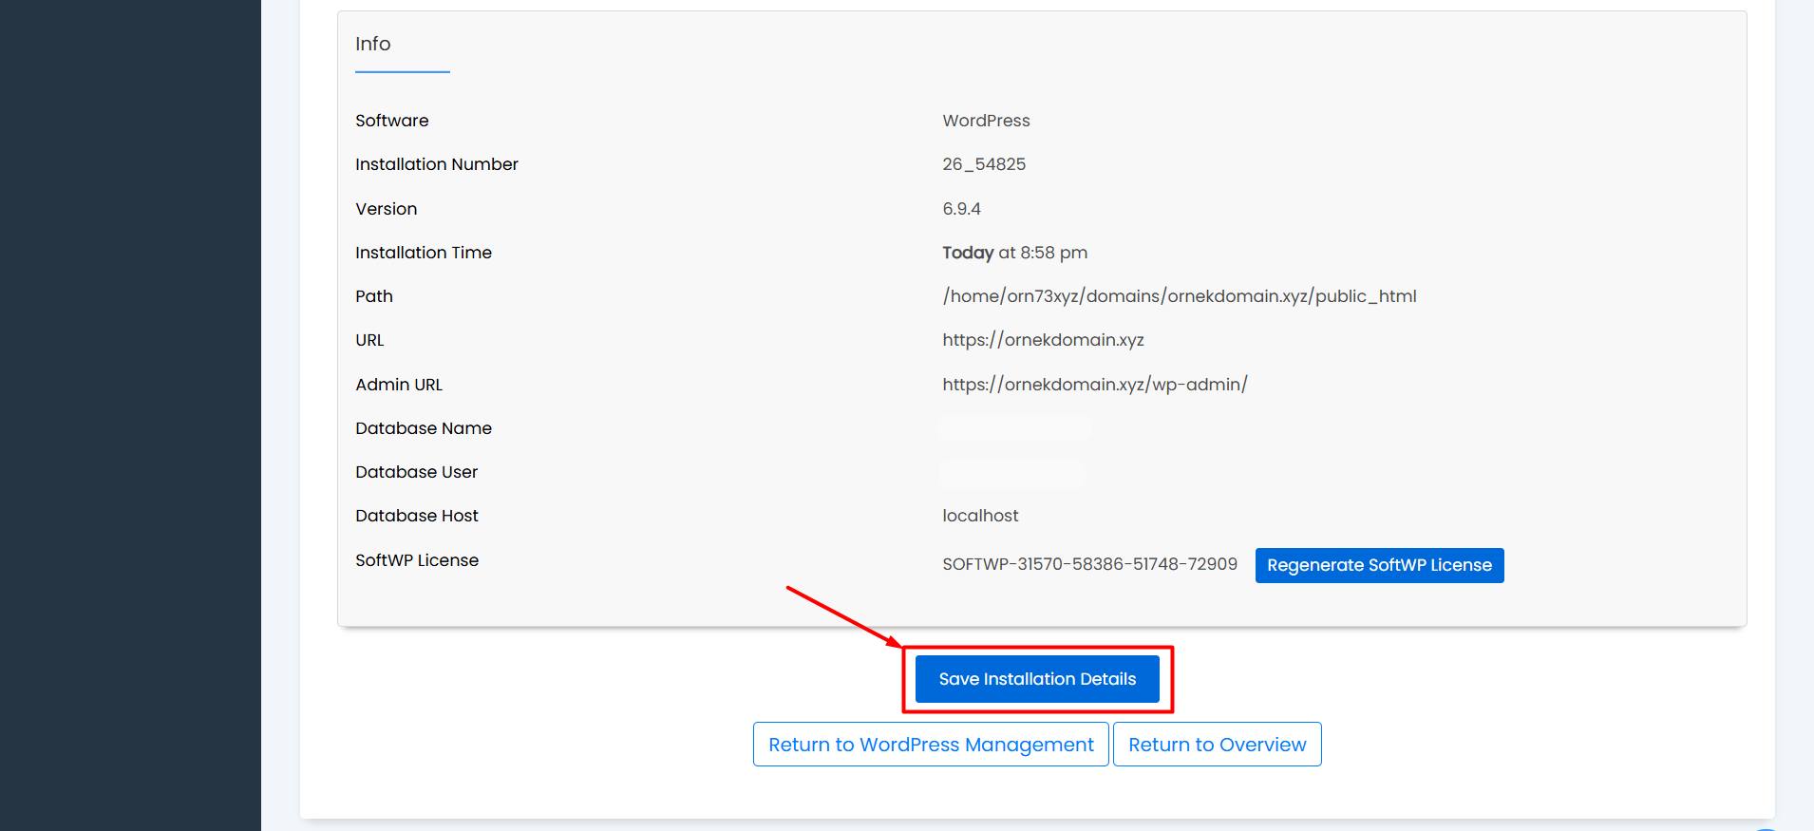The image size is (1814, 831).
Task: Click the Installation Time label
Action: (424, 253)
